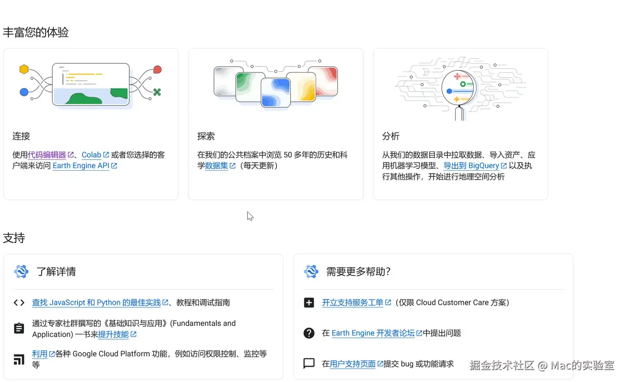This screenshot has height=382, width=625.
Task: Click the Earth Engine logo beside 需要更多帮助
Action: coord(311,271)
